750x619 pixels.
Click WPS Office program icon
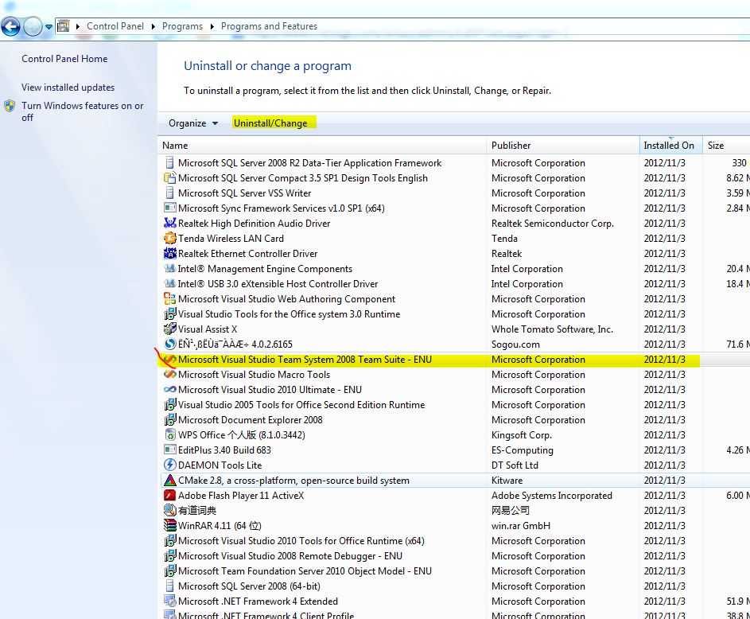pos(169,435)
